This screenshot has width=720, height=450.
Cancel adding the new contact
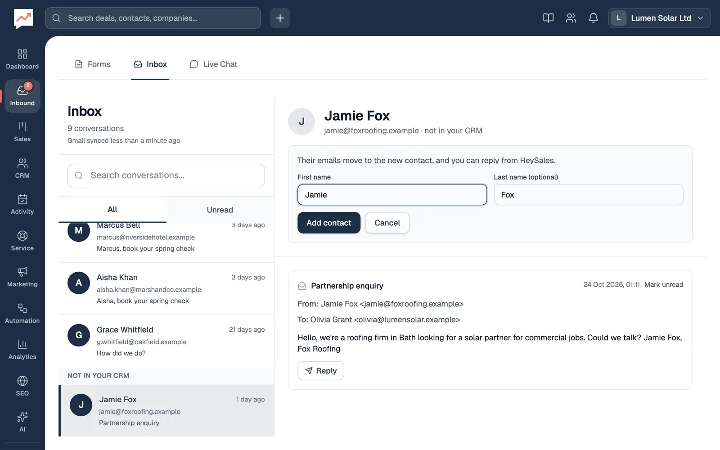click(x=387, y=223)
